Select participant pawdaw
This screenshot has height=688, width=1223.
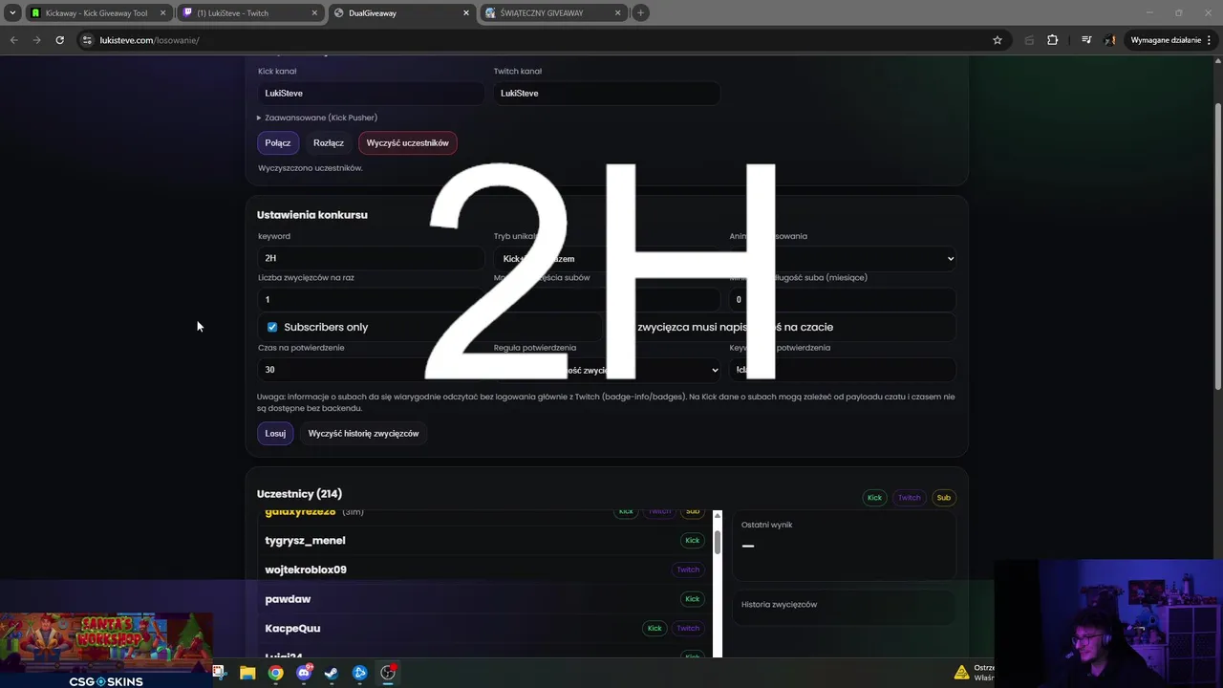click(288, 599)
